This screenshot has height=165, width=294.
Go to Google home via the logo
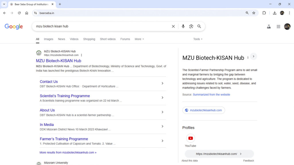(14, 27)
